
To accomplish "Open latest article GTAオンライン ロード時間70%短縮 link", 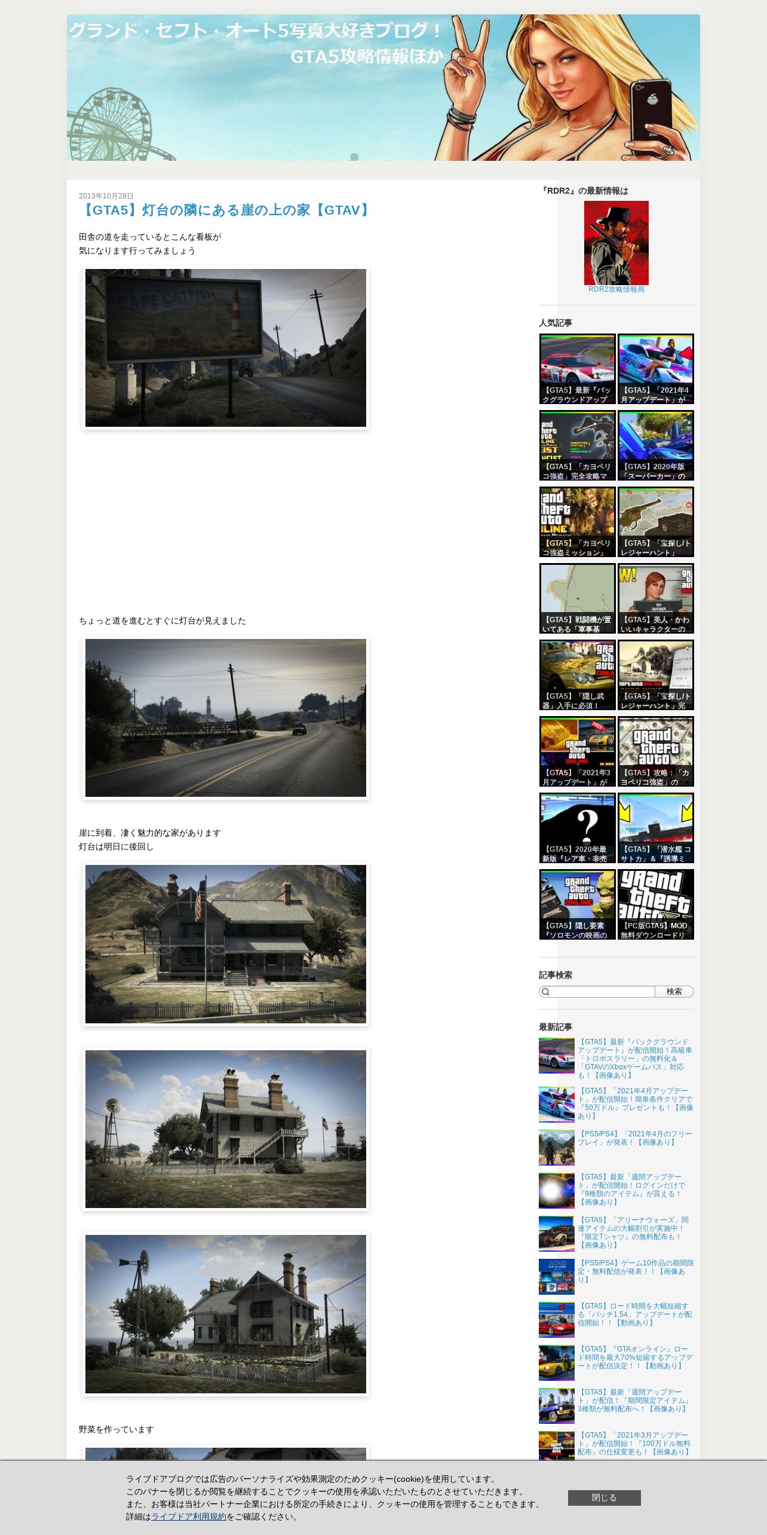I will pos(634,1357).
